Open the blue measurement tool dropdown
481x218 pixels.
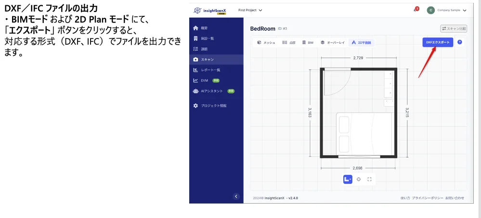[348, 179]
